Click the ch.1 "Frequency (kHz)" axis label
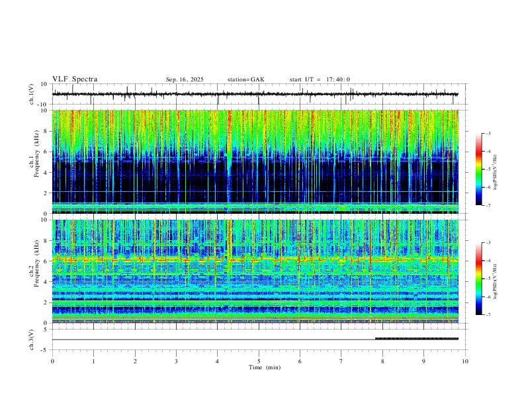The width and height of the screenshot is (524, 405). pyautogui.click(x=37, y=154)
